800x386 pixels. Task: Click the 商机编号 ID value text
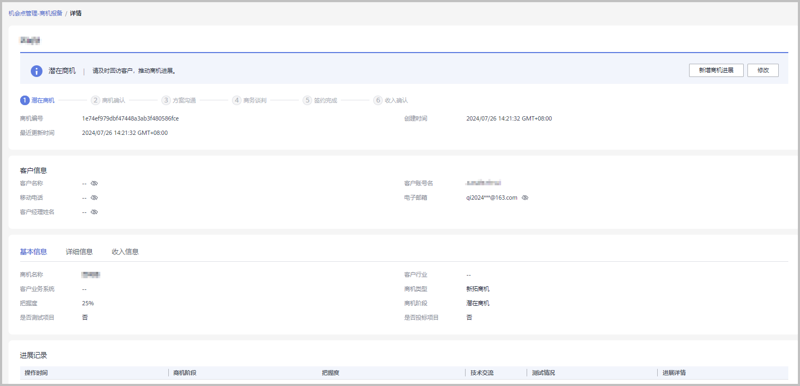pos(130,118)
